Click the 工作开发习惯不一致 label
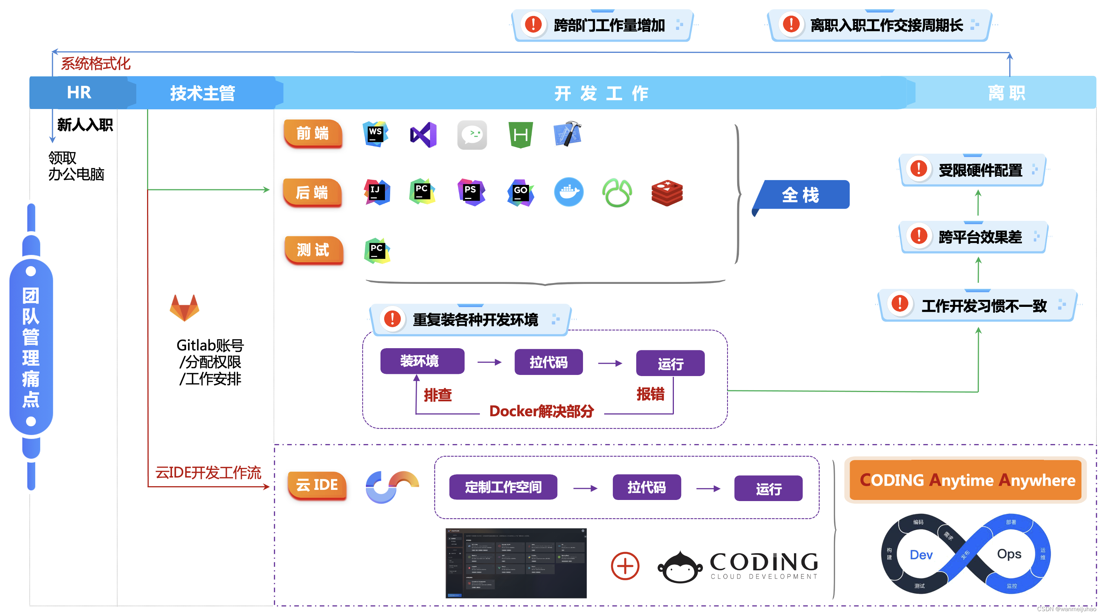1102x616 pixels. click(984, 306)
